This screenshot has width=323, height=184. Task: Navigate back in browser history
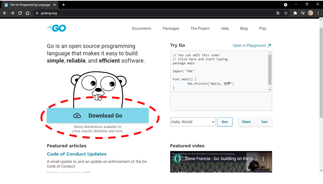pos(5,13)
